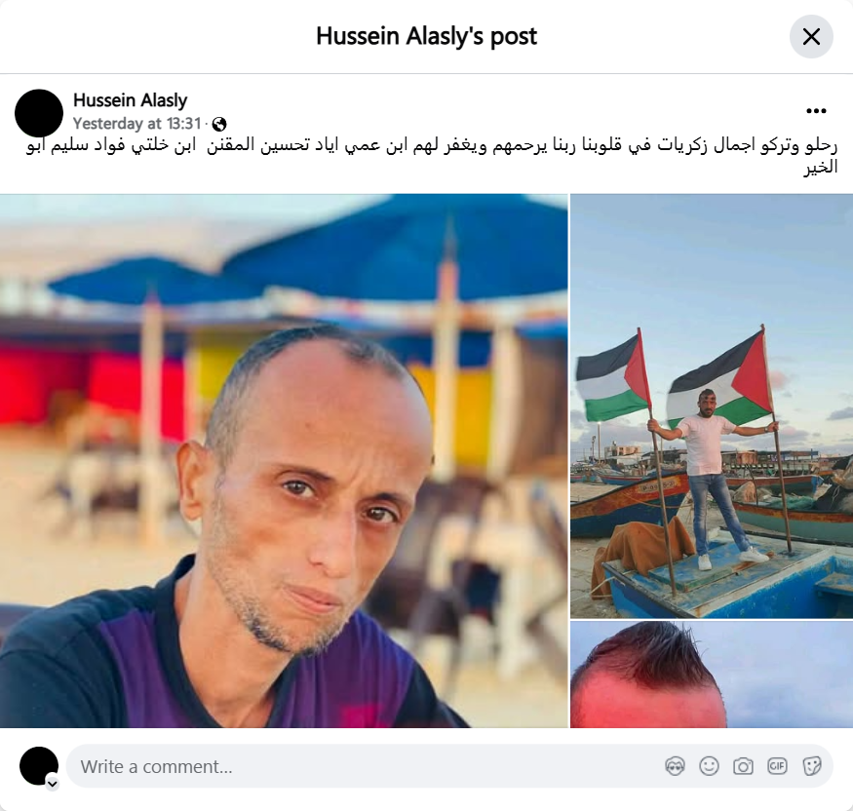
Task: Insert an avatar sticker in comment
Action: tap(675, 766)
